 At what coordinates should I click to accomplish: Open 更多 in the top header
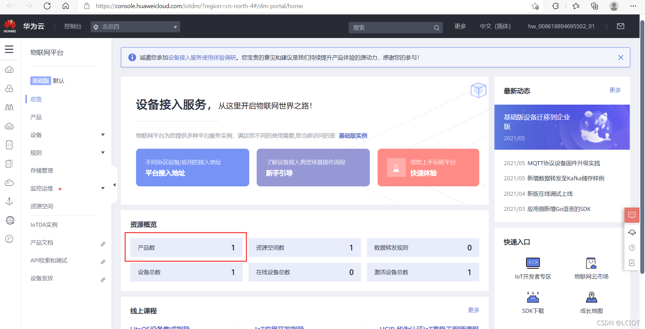(x=460, y=26)
